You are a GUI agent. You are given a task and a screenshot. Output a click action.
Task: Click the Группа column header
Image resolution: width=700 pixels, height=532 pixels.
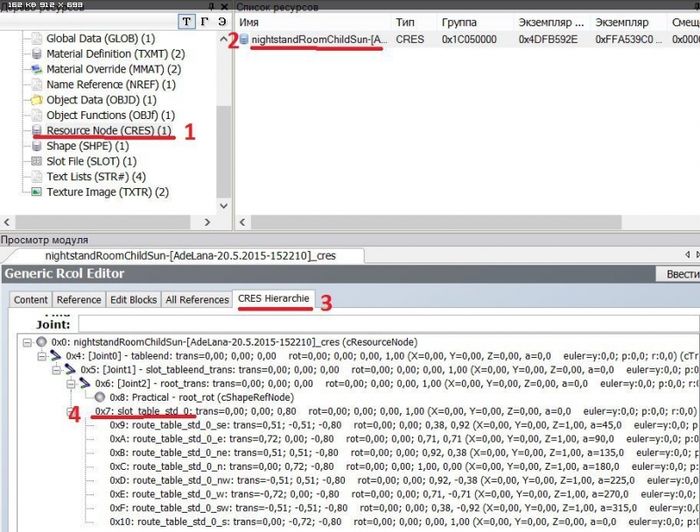pyautogui.click(x=460, y=22)
